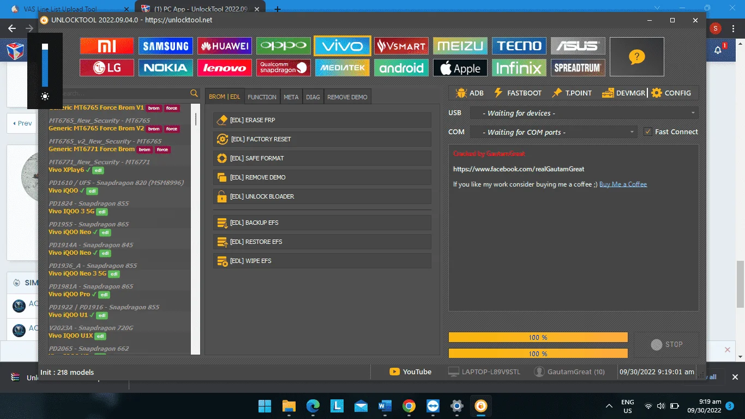Image resolution: width=745 pixels, height=419 pixels.
Task: Open the Meizu brand tile
Action: click(x=460, y=46)
